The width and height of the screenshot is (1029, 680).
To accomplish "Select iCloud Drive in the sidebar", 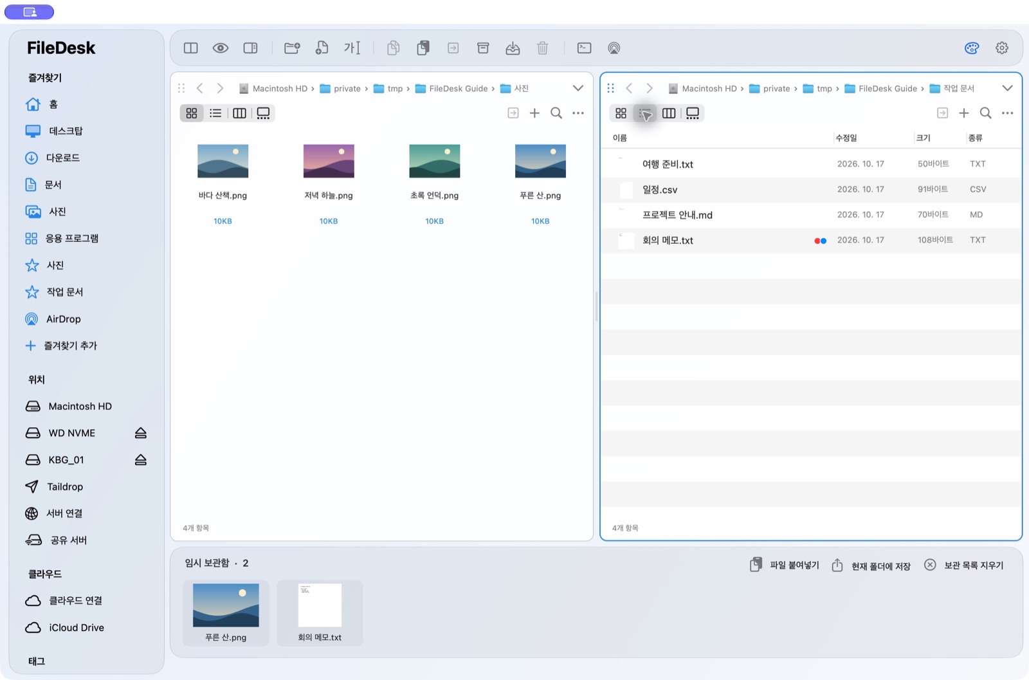I will pyautogui.click(x=64, y=628).
